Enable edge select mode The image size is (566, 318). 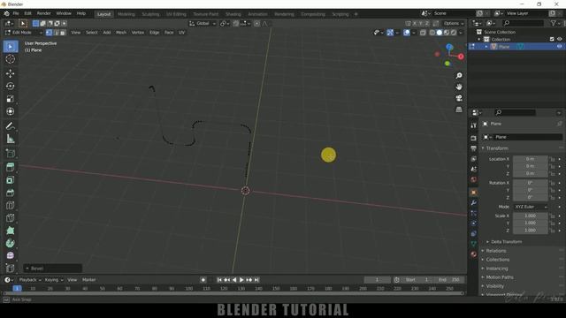tap(56, 33)
